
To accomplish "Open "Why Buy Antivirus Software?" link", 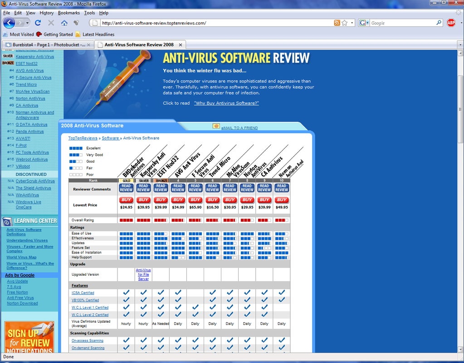I will [226, 103].
